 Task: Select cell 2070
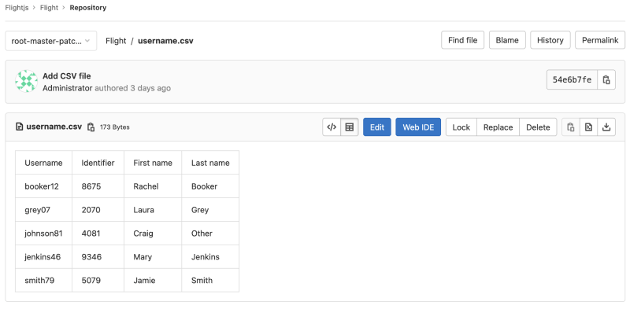pos(98,210)
